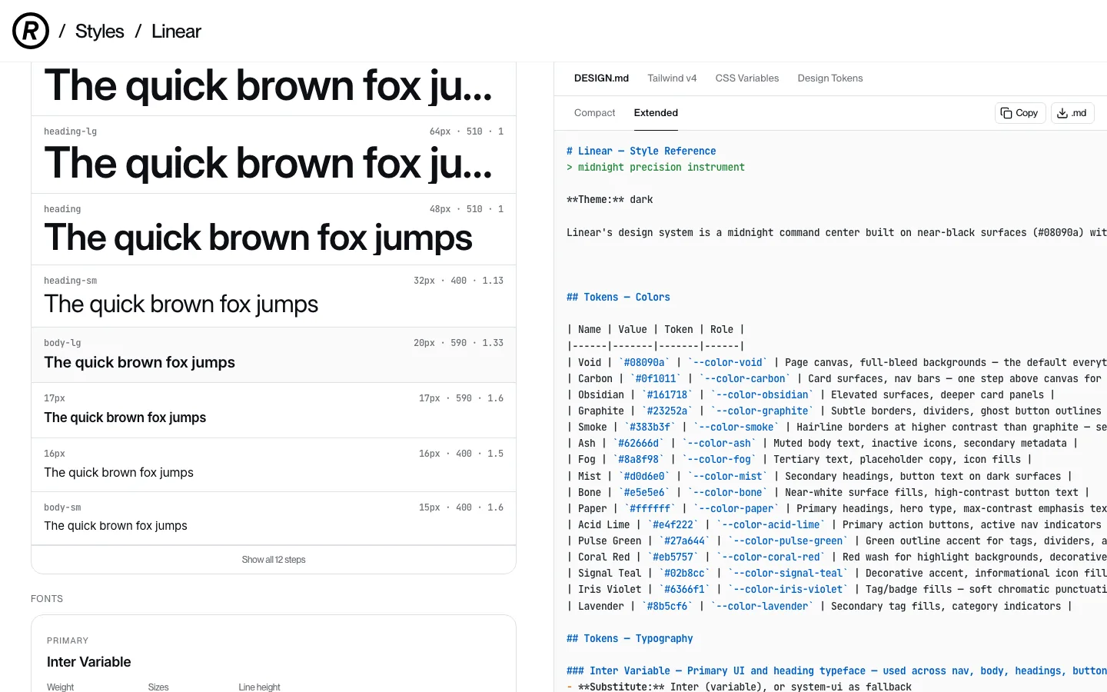
Task: Switch to the Tailwind v4 tab
Action: tap(672, 78)
